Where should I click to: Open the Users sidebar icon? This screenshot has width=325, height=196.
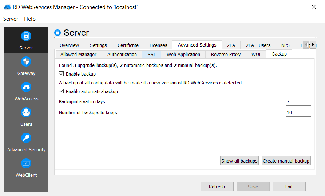tap(26, 113)
